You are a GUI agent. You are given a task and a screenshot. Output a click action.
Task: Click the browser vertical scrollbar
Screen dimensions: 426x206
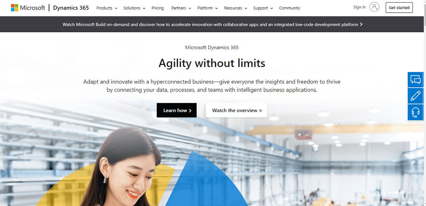tap(424, 103)
